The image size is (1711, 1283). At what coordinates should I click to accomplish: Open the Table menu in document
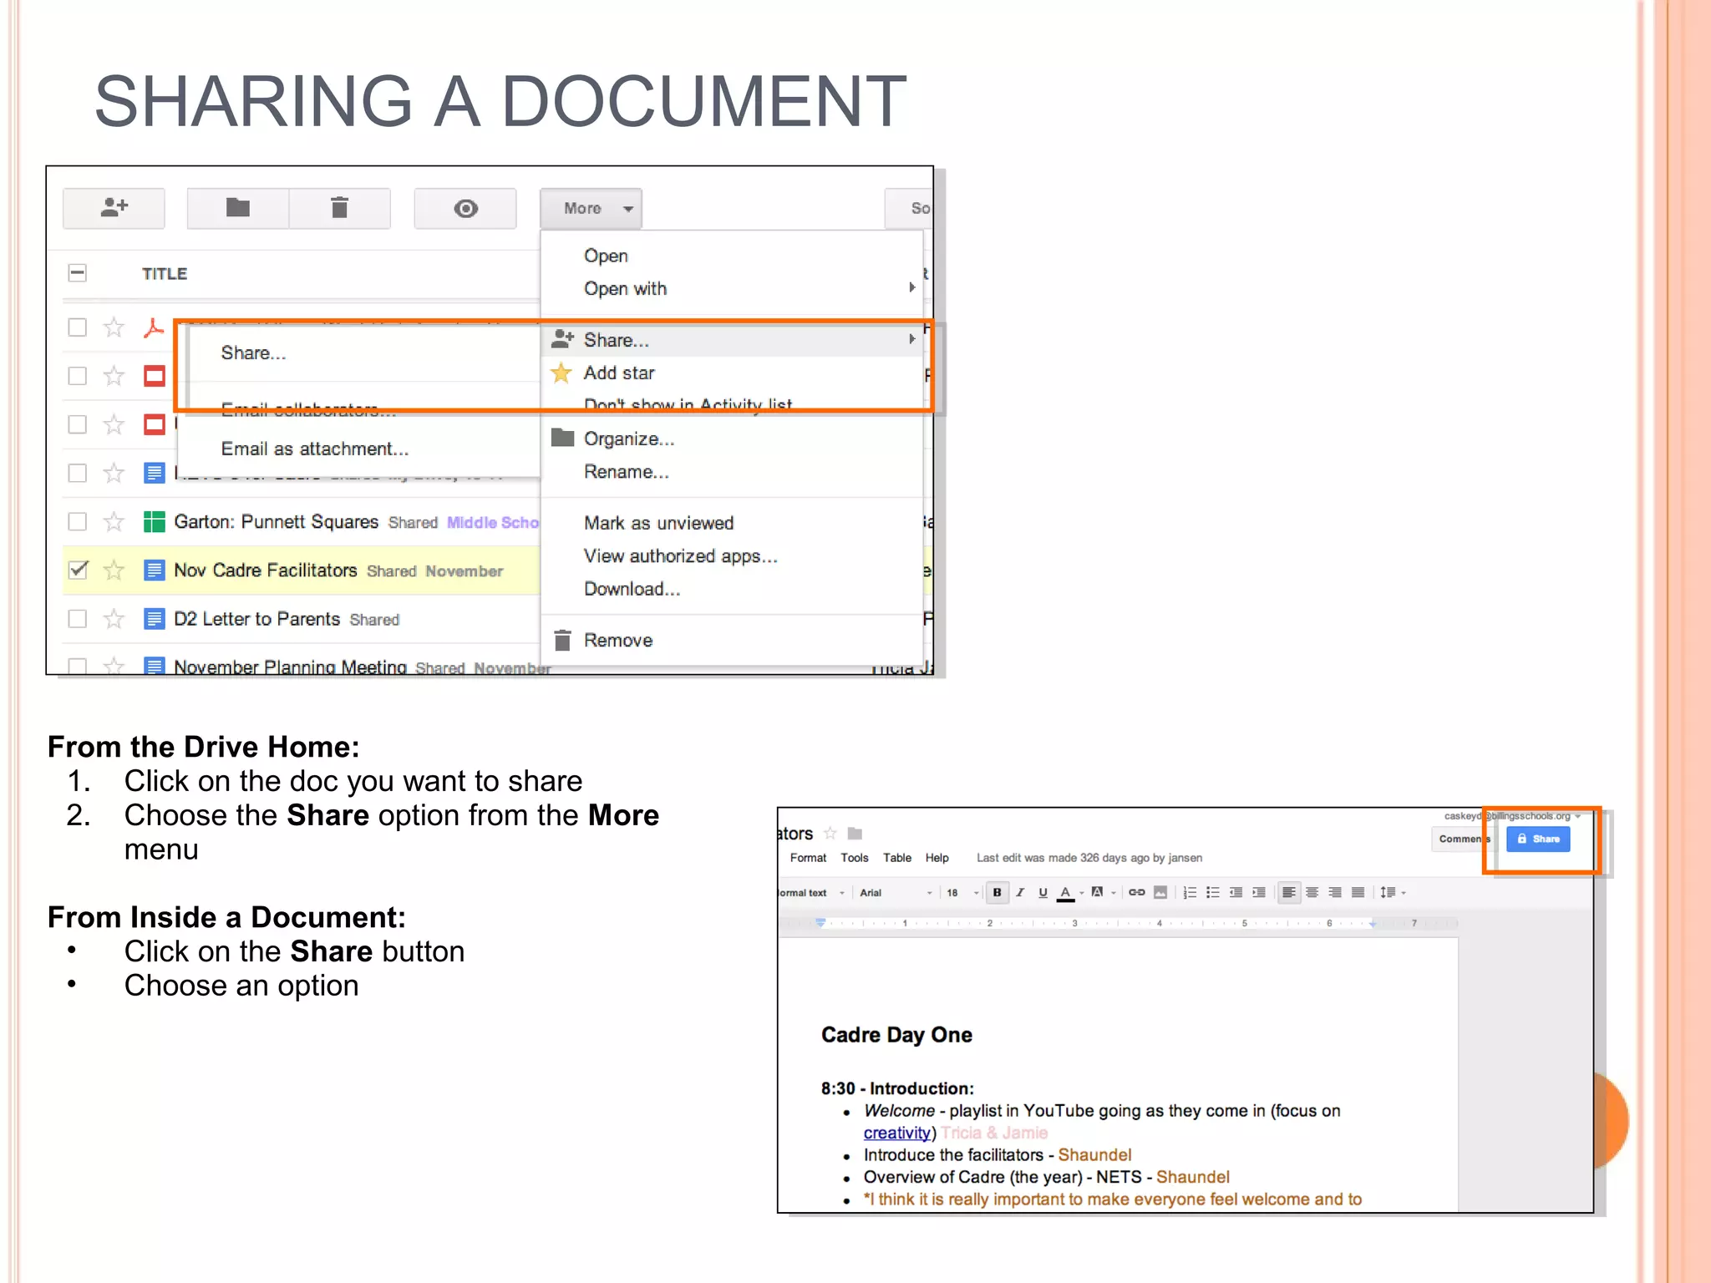click(x=897, y=858)
